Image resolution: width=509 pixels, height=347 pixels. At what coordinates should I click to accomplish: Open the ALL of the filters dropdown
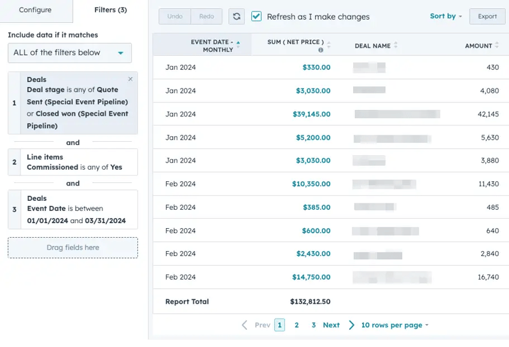pyautogui.click(x=70, y=53)
